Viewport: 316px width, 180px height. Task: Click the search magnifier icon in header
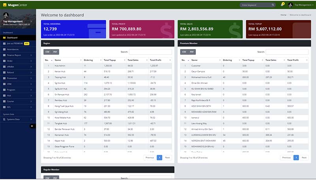click(x=273, y=5)
